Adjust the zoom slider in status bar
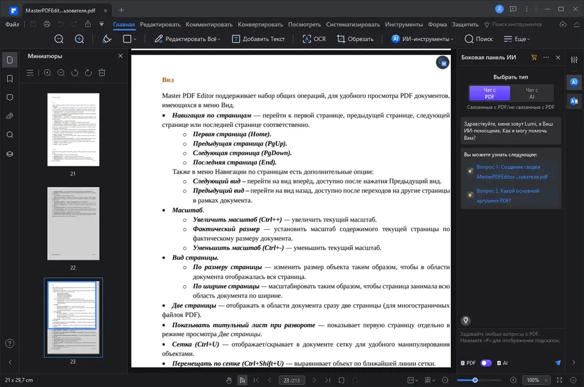This screenshot has width=584, height=387. tap(475, 380)
